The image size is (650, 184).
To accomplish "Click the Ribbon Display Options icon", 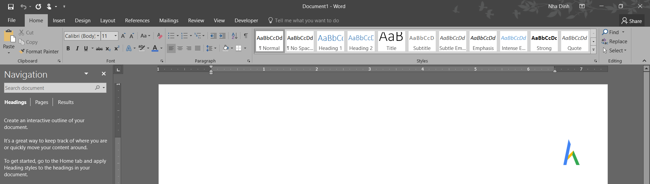I will [x=582, y=6].
